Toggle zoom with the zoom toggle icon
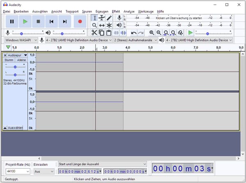 [180, 33]
